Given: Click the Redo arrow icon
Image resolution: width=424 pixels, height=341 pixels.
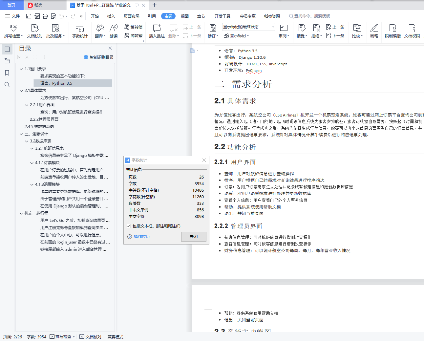Looking at the screenshot, I should click(x=73, y=16).
